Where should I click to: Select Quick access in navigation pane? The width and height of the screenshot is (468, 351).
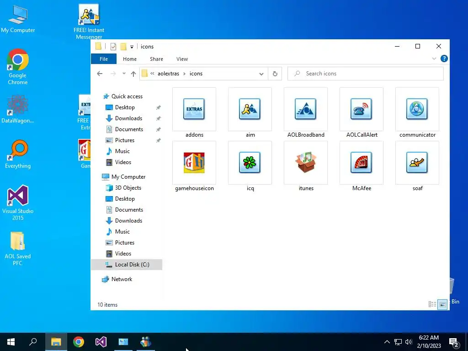pyautogui.click(x=127, y=96)
